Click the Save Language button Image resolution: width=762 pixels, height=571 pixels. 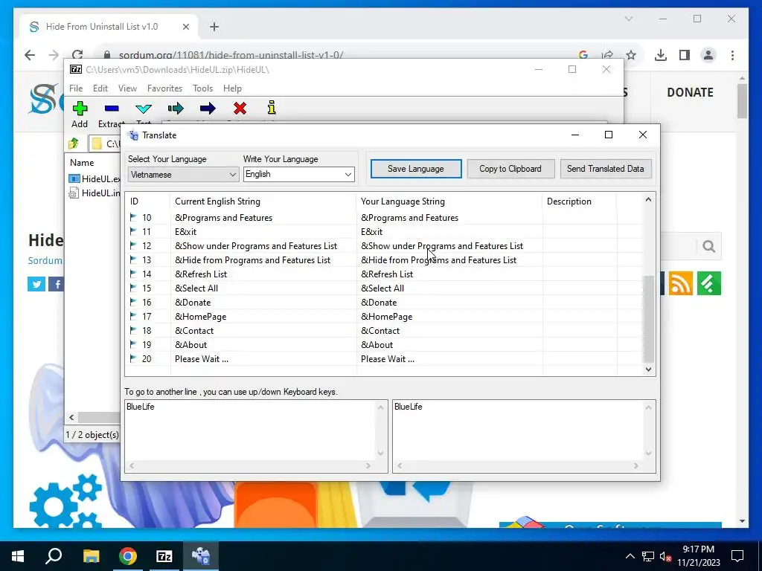416,169
